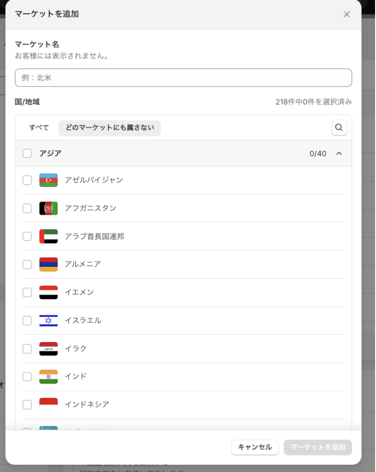Click the Israel flag icon

pyautogui.click(x=48, y=320)
